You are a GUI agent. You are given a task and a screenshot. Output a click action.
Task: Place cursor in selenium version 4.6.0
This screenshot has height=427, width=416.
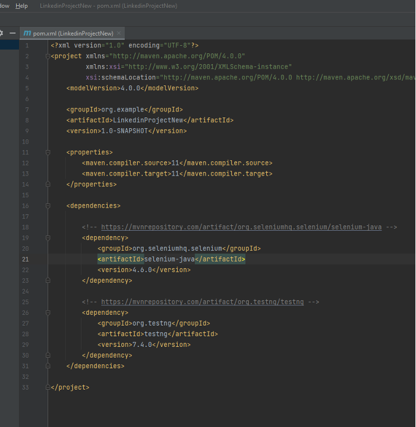point(143,270)
